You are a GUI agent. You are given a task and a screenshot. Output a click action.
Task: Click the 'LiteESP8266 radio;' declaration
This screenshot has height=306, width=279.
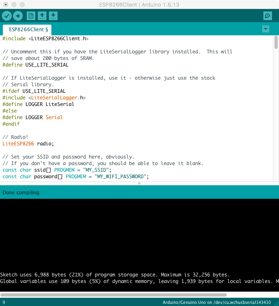(x=28, y=144)
